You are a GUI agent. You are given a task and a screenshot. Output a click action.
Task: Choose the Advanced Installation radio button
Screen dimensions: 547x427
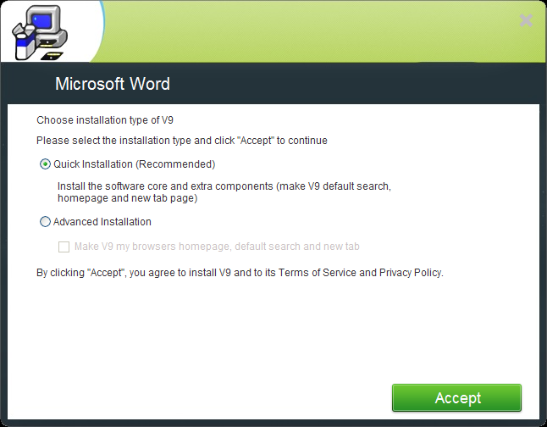[45, 222]
